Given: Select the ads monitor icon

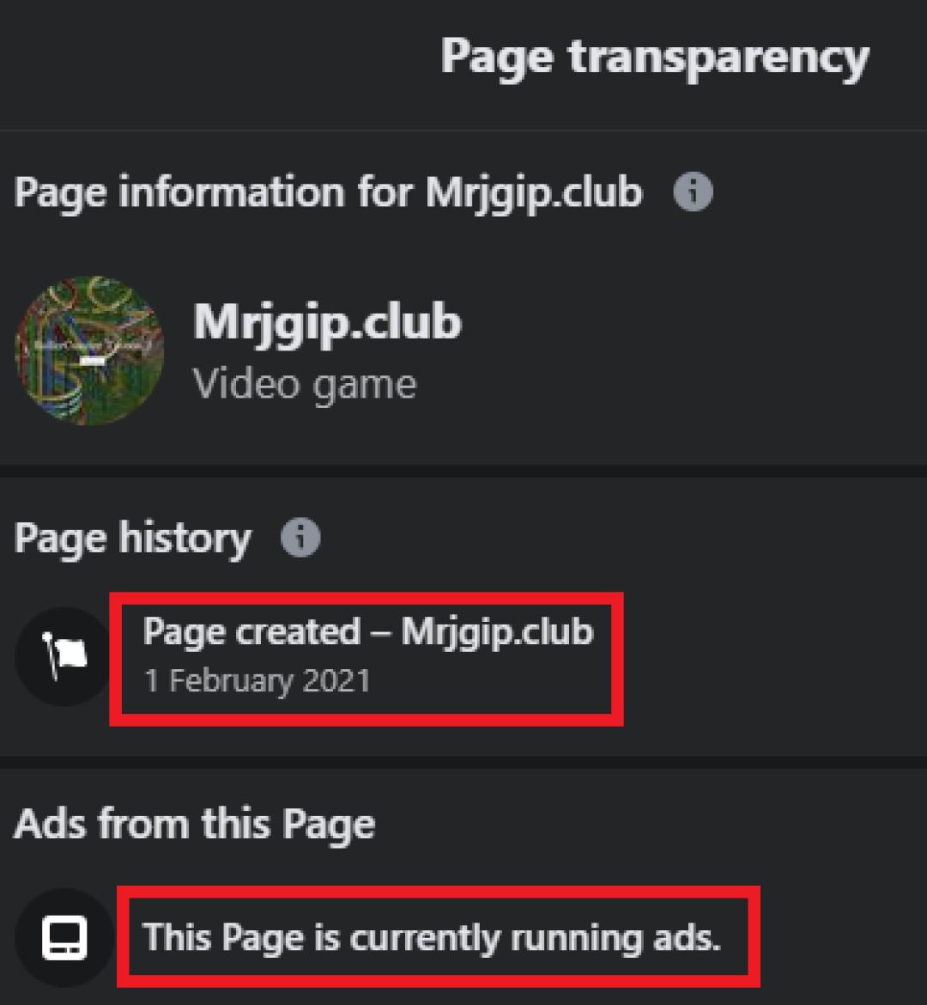Looking at the screenshot, I should pos(64,938).
